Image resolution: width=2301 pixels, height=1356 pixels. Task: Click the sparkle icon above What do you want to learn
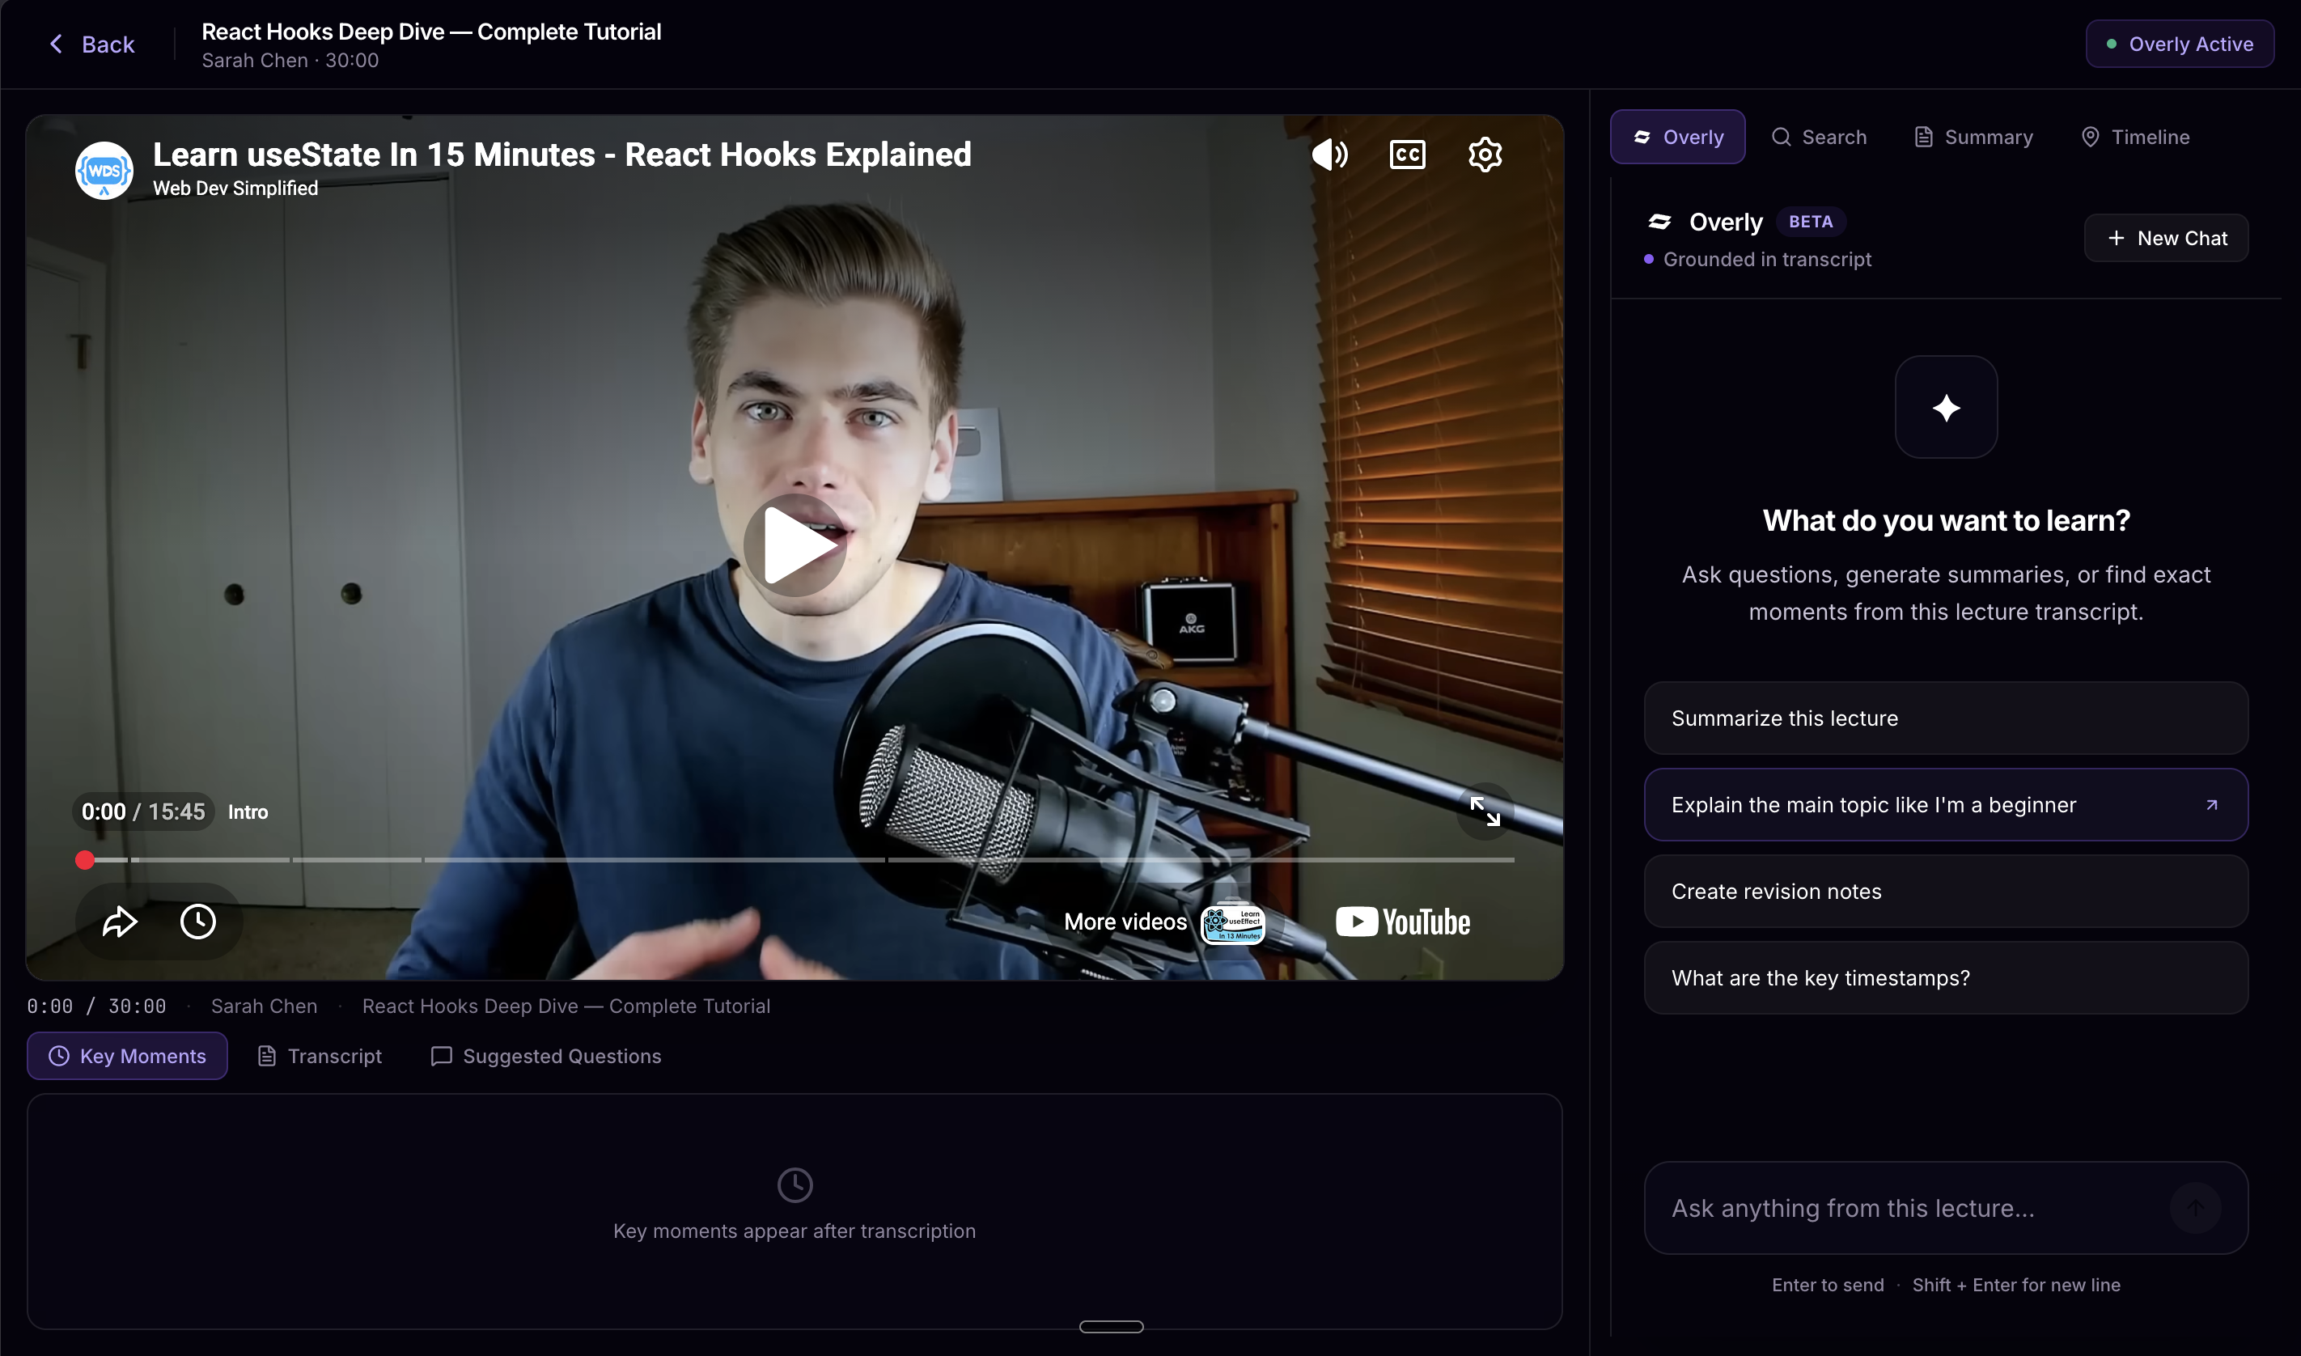tap(1946, 408)
